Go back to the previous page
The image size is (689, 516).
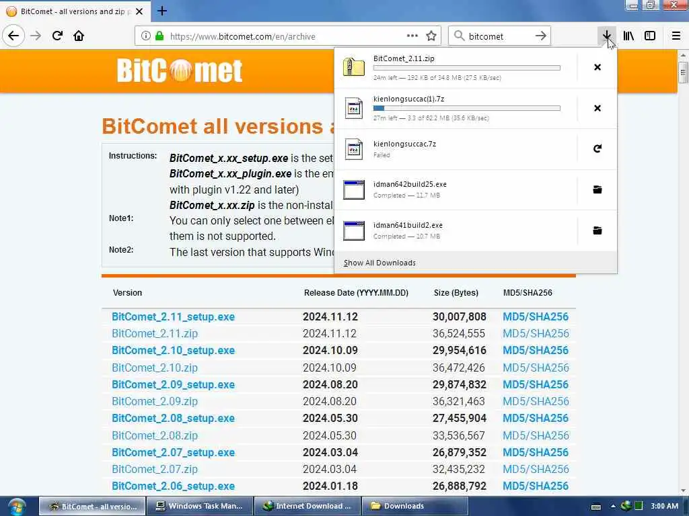(x=13, y=36)
